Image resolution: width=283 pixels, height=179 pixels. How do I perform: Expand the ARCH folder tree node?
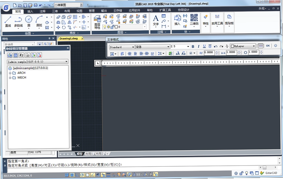pyautogui.click(x=10, y=73)
